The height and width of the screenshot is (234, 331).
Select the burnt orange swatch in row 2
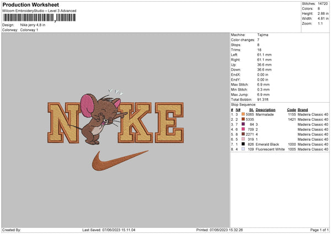click(243, 119)
